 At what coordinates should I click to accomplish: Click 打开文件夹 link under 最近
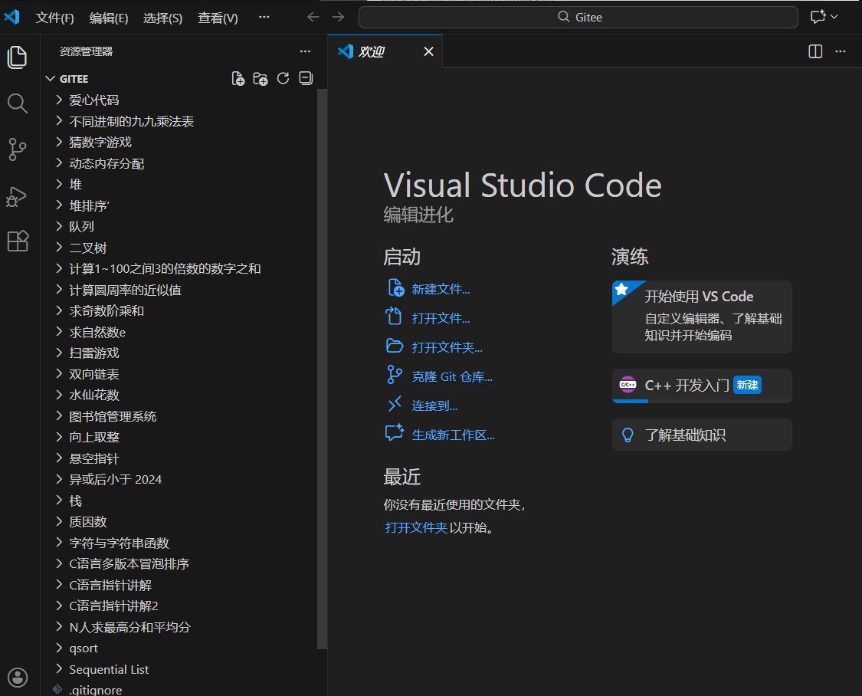pos(416,528)
